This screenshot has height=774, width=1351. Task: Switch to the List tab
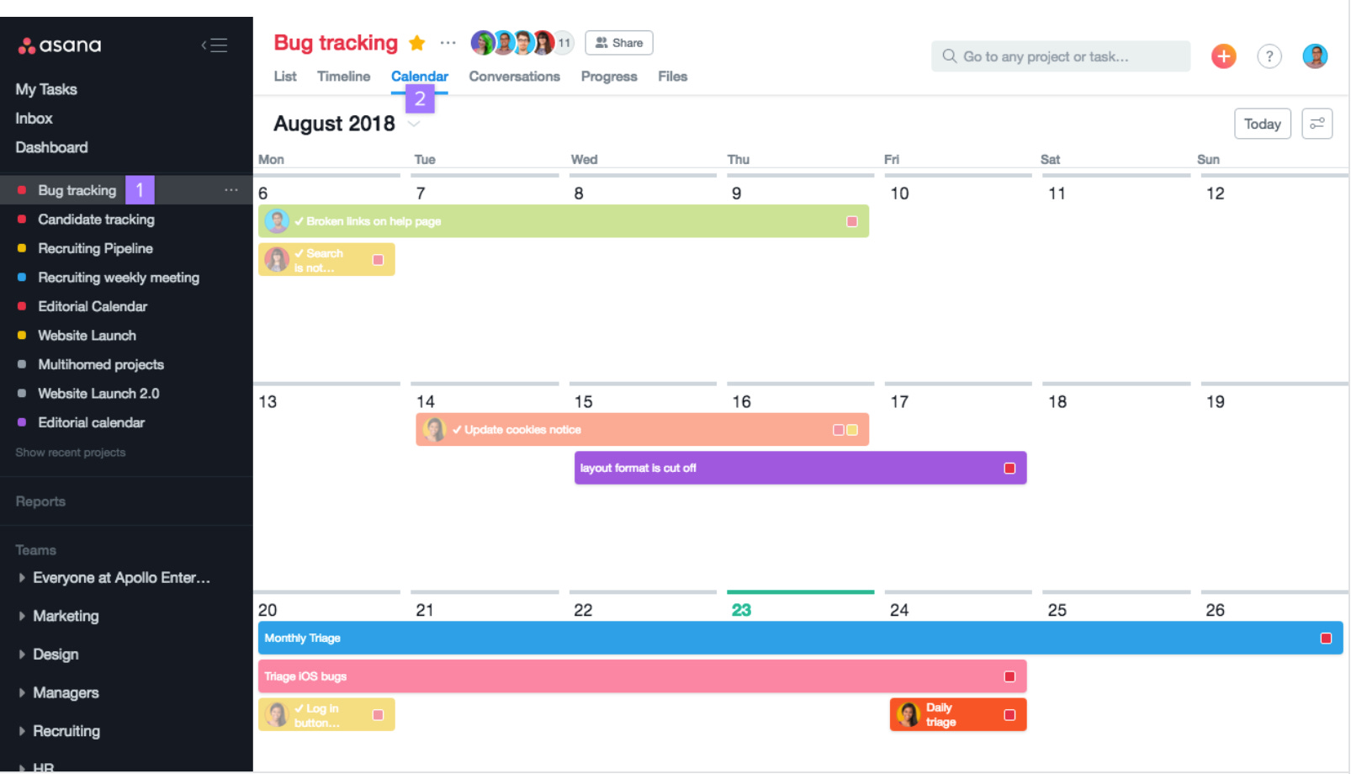[285, 77]
